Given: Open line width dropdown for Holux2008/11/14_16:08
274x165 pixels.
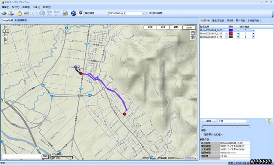Looking at the screenshot, I should tap(253, 30).
